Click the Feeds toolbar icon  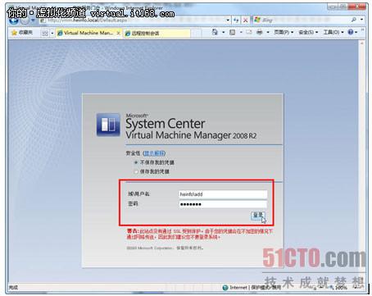pos(233,32)
